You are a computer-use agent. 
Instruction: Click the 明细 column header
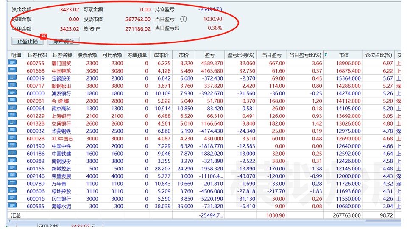pos(16,55)
